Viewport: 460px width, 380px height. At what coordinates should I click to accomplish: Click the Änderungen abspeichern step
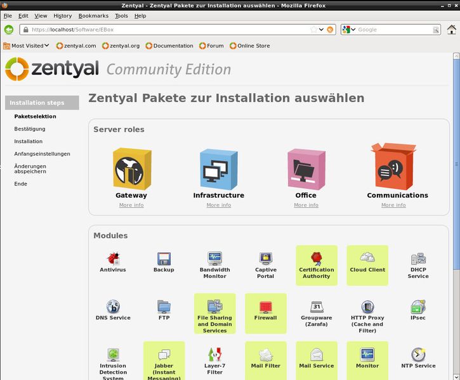(30, 168)
